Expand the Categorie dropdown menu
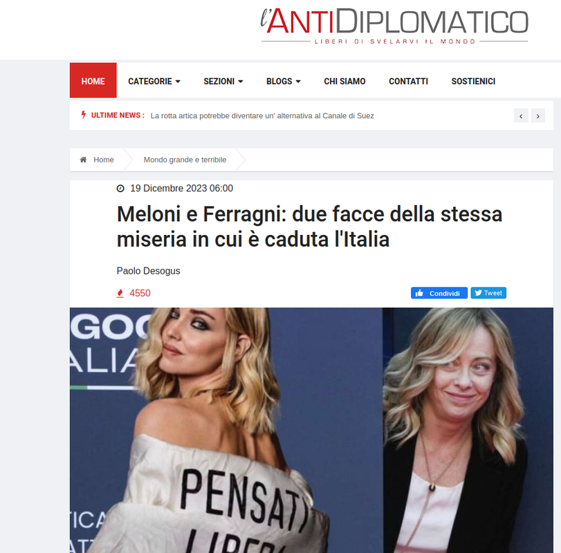561x553 pixels. [154, 81]
